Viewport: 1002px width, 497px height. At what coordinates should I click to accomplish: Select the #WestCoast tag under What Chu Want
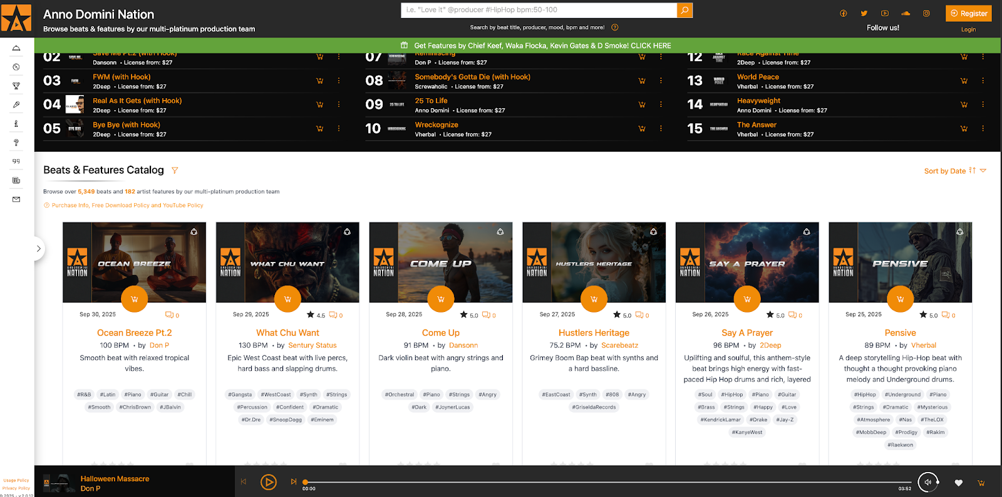click(276, 394)
